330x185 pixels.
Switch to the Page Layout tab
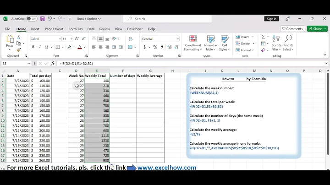(x=54, y=29)
